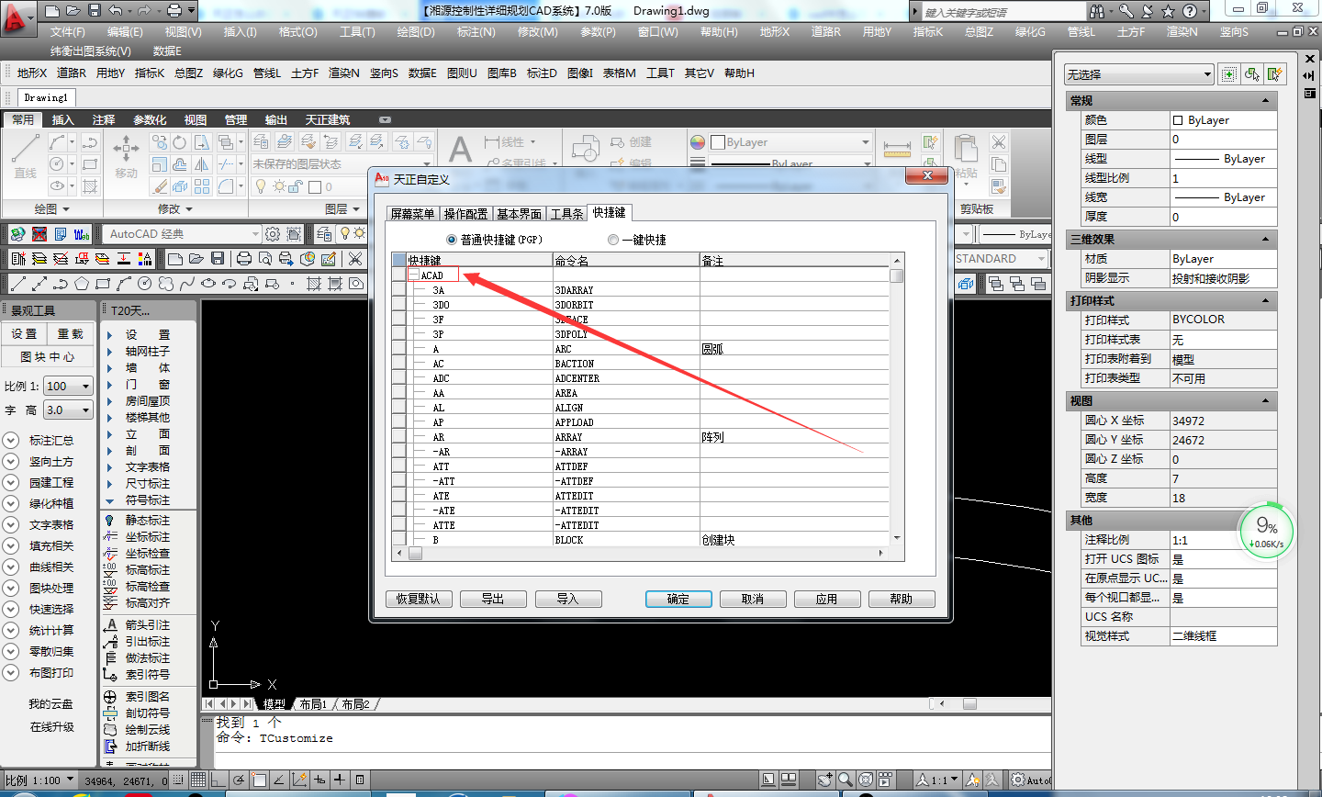Click the 标高标注 elevation icon
The width and height of the screenshot is (1322, 797).
[110, 570]
